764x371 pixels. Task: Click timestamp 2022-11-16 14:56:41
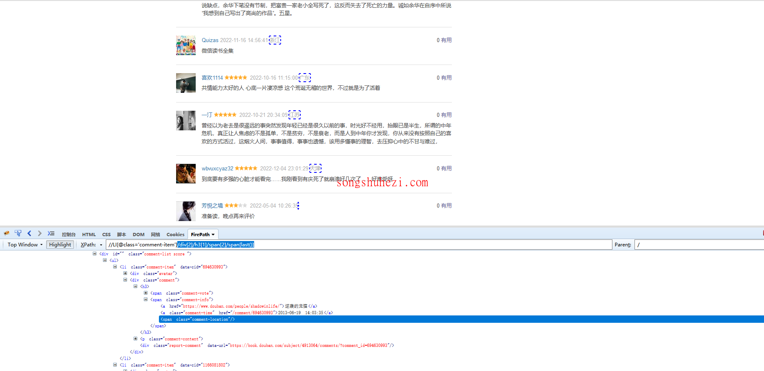coord(244,40)
